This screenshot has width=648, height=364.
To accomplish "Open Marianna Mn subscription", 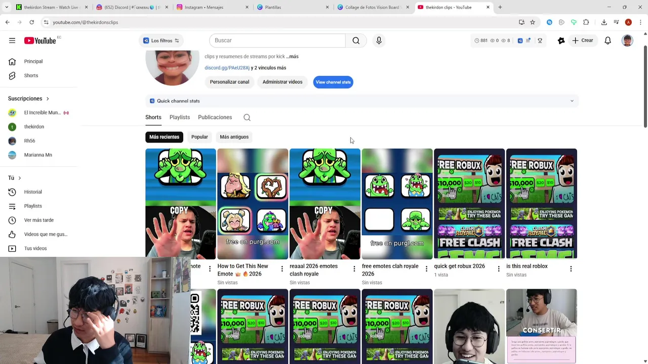I will pos(38,155).
